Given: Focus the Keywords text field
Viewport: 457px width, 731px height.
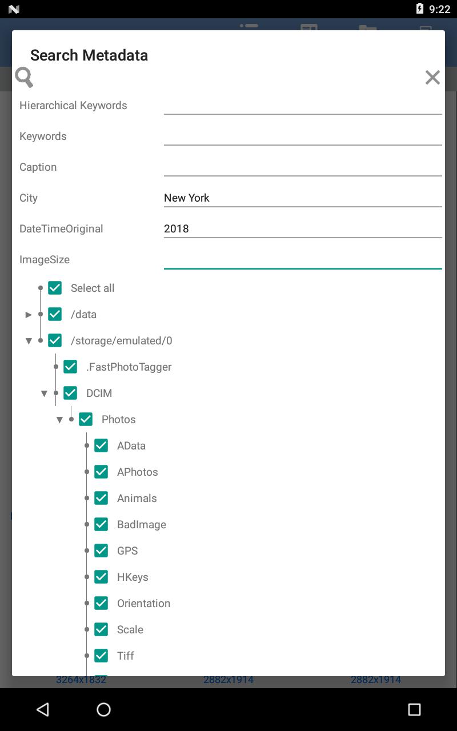Looking at the screenshot, I should [x=303, y=136].
